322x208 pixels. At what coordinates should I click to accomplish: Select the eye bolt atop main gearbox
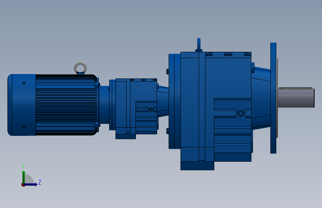click(199, 45)
